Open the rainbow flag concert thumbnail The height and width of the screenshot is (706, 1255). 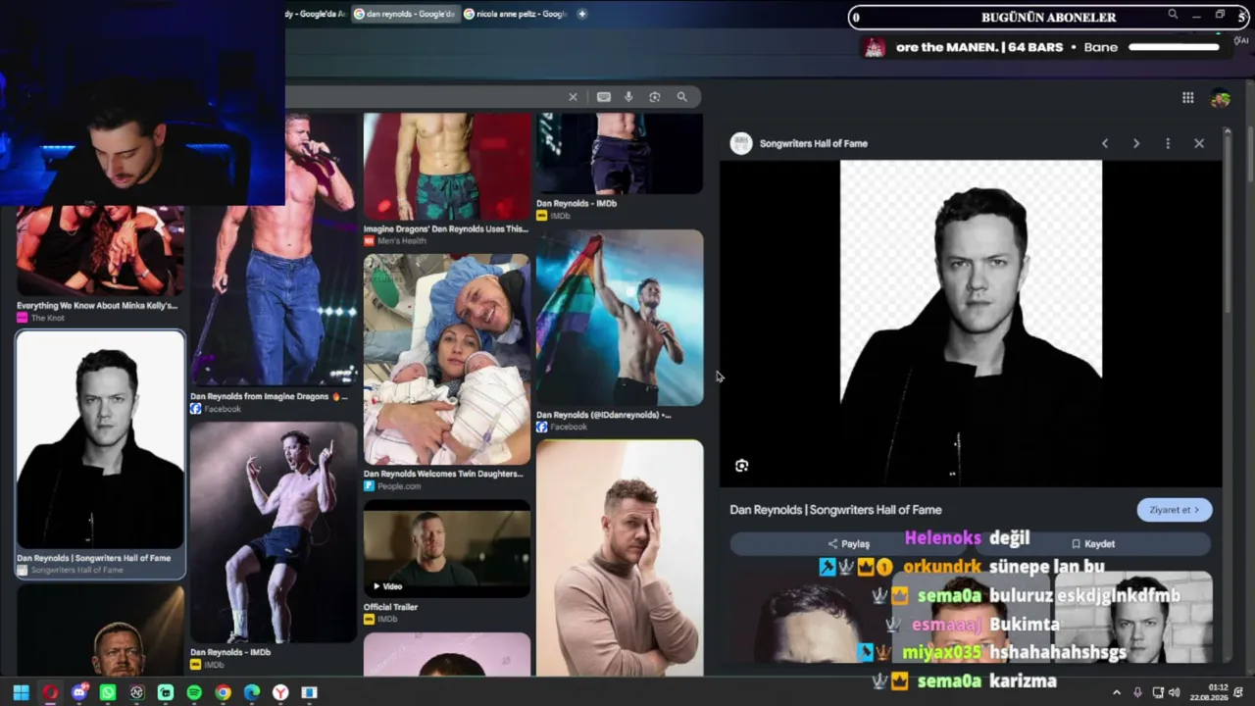[x=620, y=318]
